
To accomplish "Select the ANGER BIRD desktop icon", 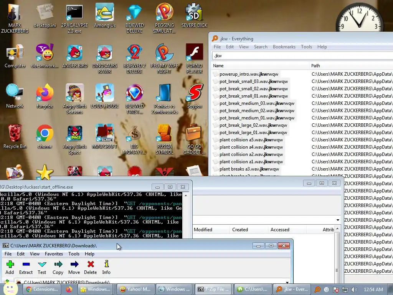I will click(x=75, y=56).
